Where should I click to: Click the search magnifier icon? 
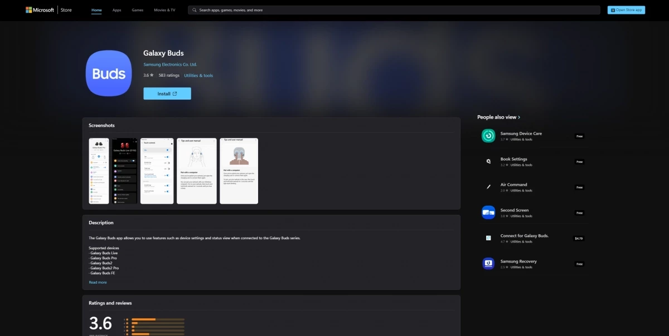(194, 10)
